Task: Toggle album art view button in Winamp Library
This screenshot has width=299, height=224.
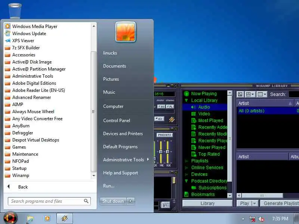Action: [240, 94]
